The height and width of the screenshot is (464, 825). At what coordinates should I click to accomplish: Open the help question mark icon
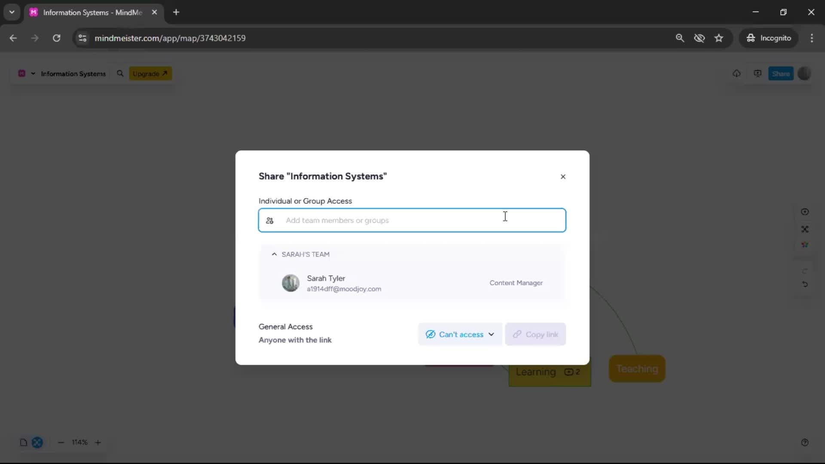[805, 443]
